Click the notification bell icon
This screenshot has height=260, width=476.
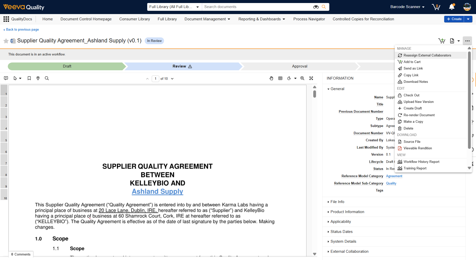click(452, 7)
